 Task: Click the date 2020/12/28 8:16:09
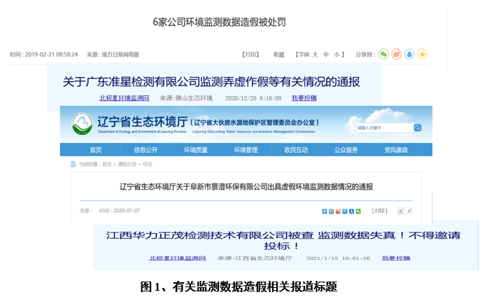click(253, 98)
